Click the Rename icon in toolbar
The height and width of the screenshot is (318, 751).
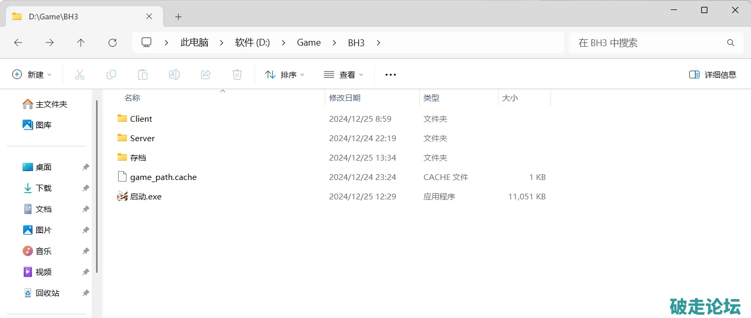click(x=174, y=75)
